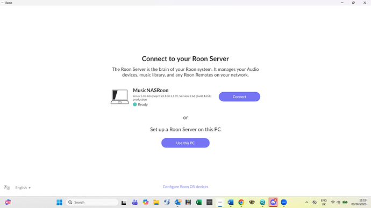Restore down the Roon window
The image size is (371, 208).
(353, 3)
